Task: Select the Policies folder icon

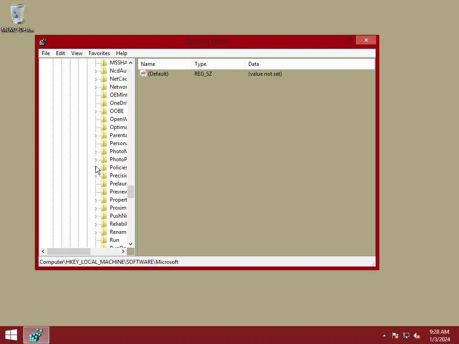Action: coord(104,168)
